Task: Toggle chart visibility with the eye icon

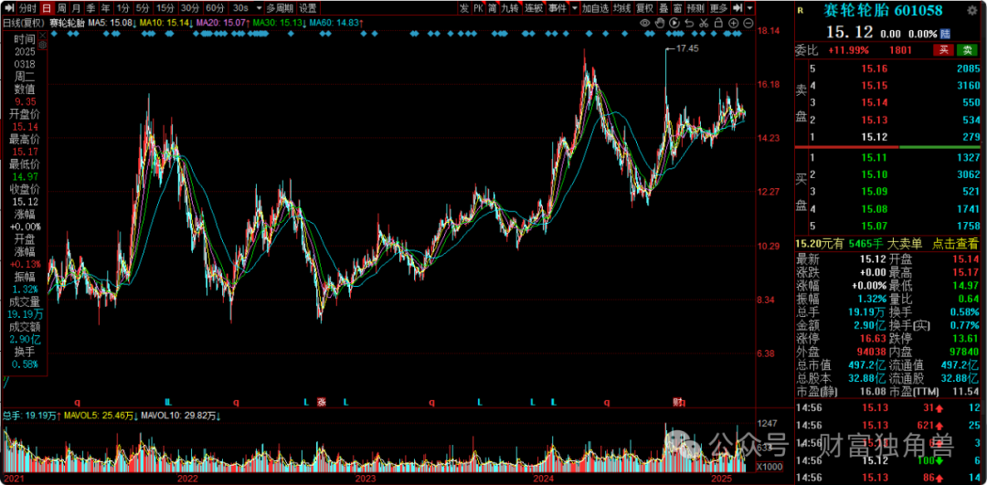Action: pos(645,23)
